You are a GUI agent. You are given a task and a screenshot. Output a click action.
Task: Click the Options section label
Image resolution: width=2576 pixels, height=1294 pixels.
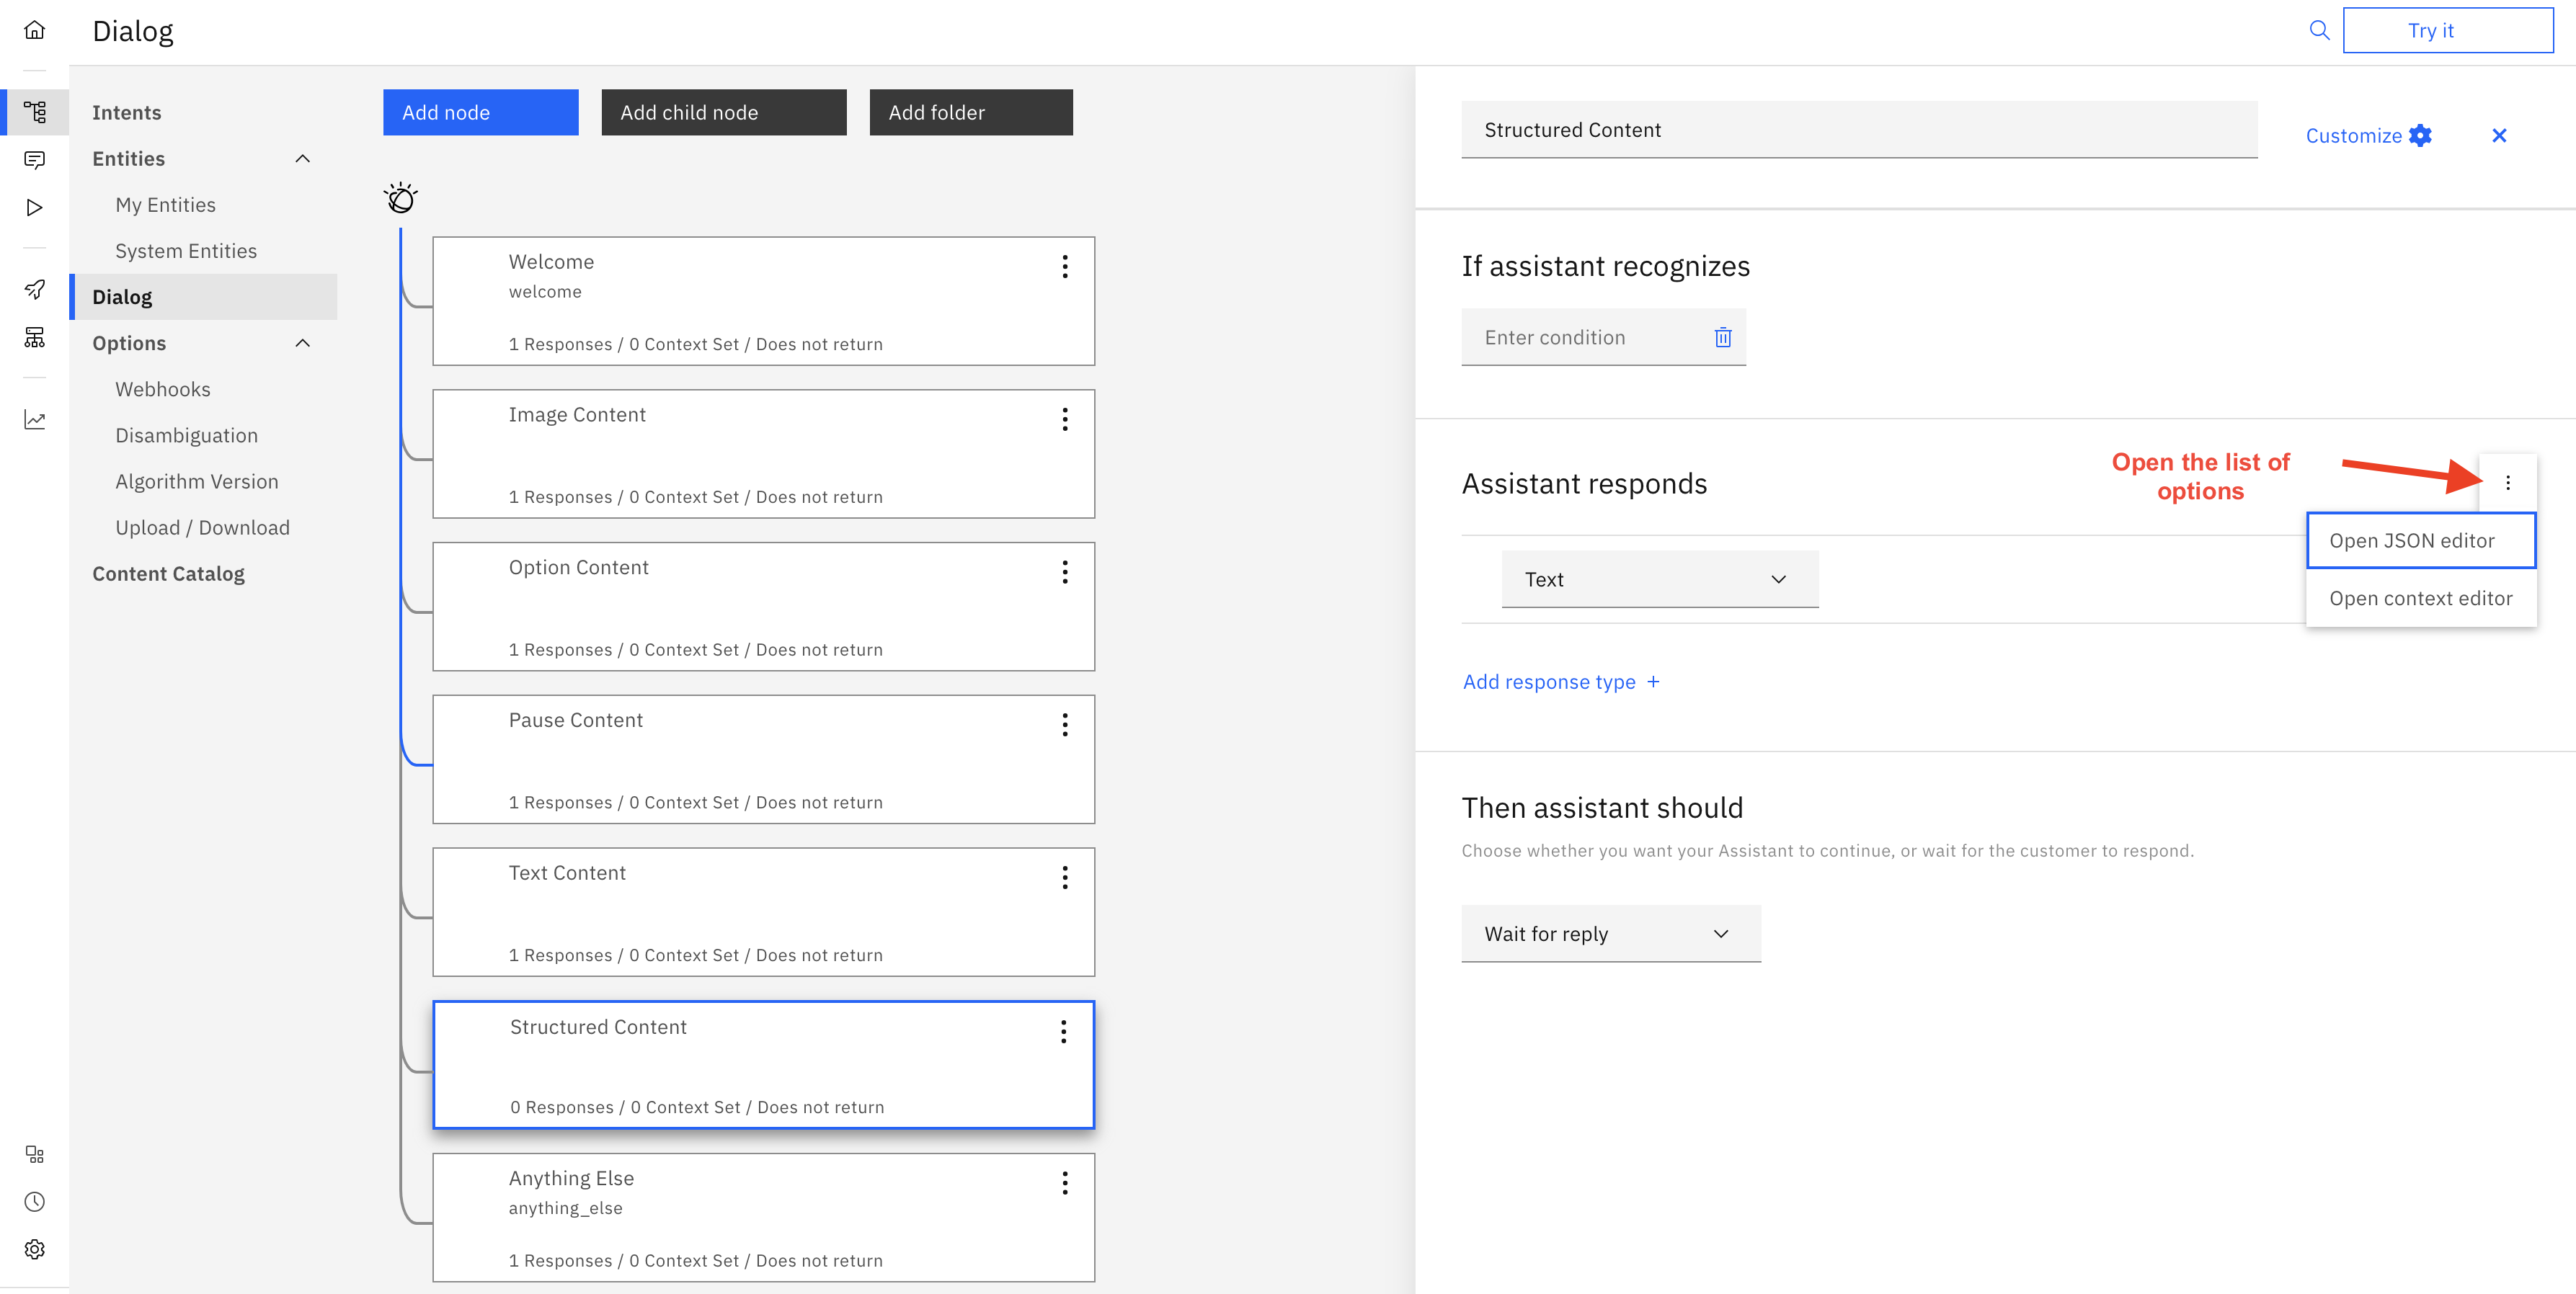coord(129,343)
